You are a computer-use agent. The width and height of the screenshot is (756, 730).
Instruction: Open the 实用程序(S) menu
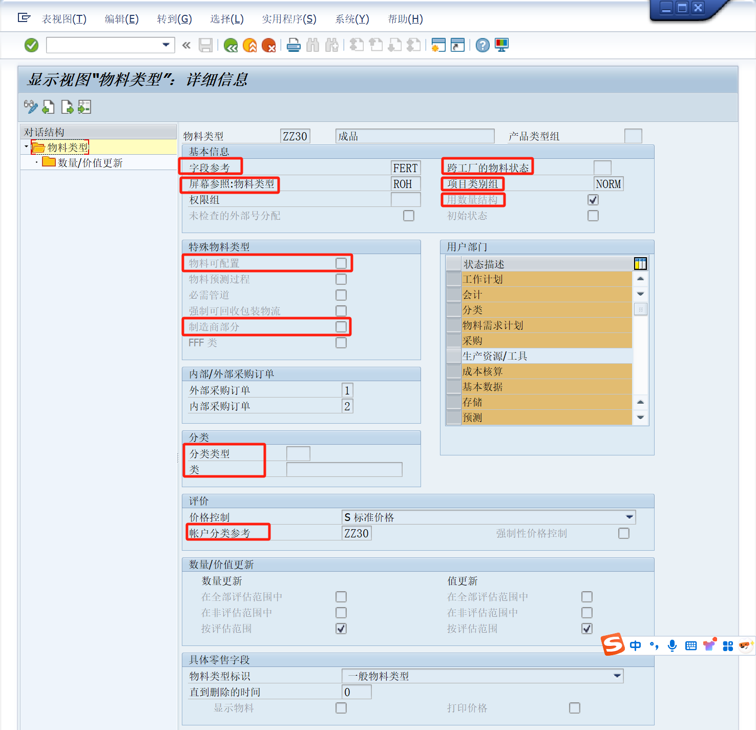289,19
